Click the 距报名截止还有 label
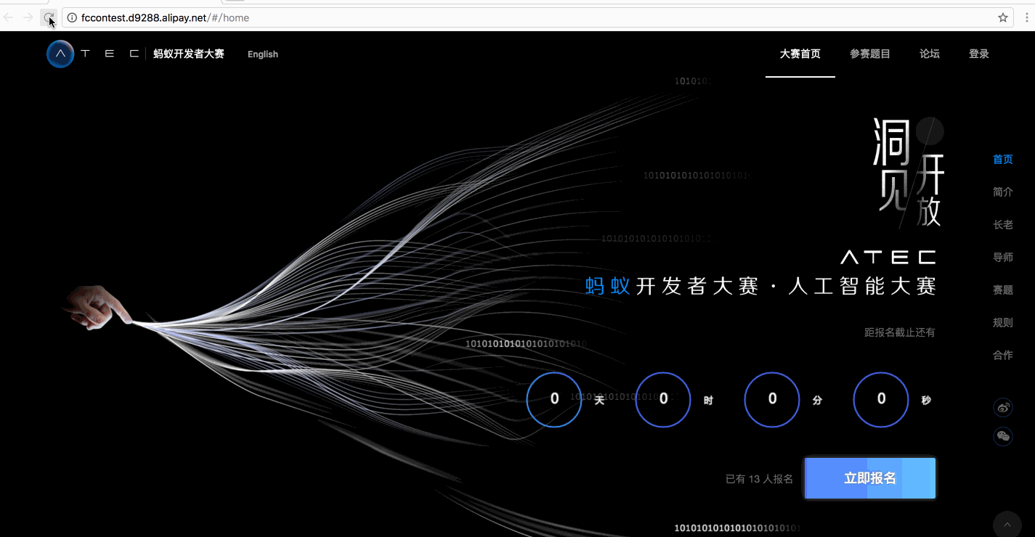This screenshot has height=537, width=1035. tap(900, 333)
